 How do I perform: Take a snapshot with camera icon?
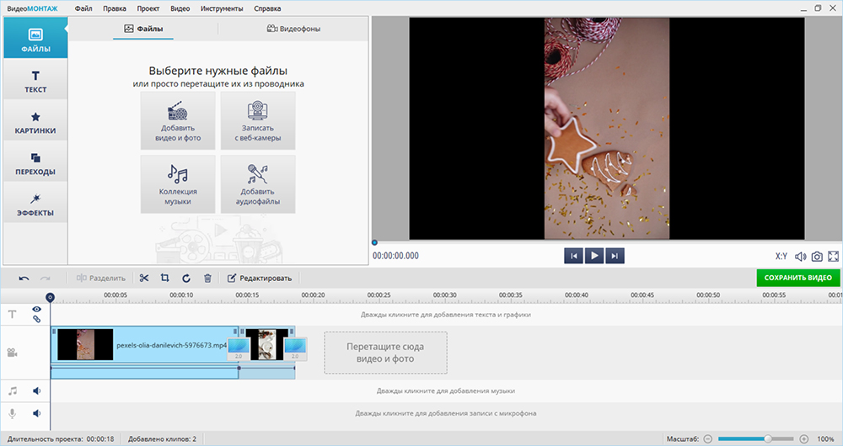click(x=817, y=257)
